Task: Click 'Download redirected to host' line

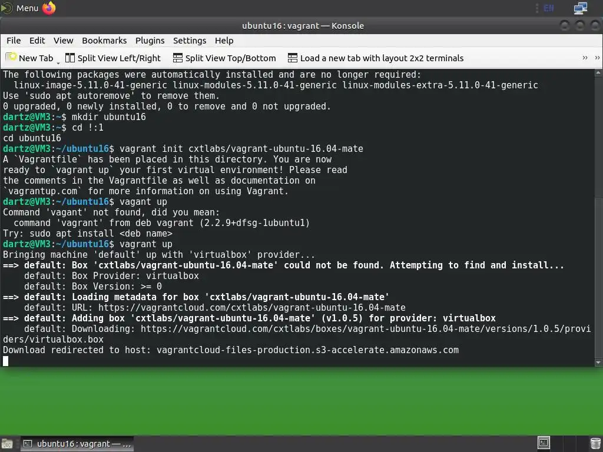Action: (231, 350)
